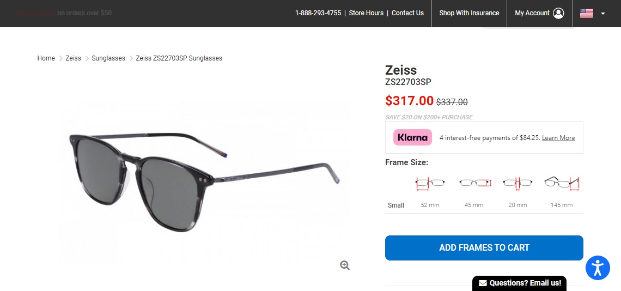Navigate to the Home breadcrumb
Screen dimensions: 621x291
(x=46, y=58)
